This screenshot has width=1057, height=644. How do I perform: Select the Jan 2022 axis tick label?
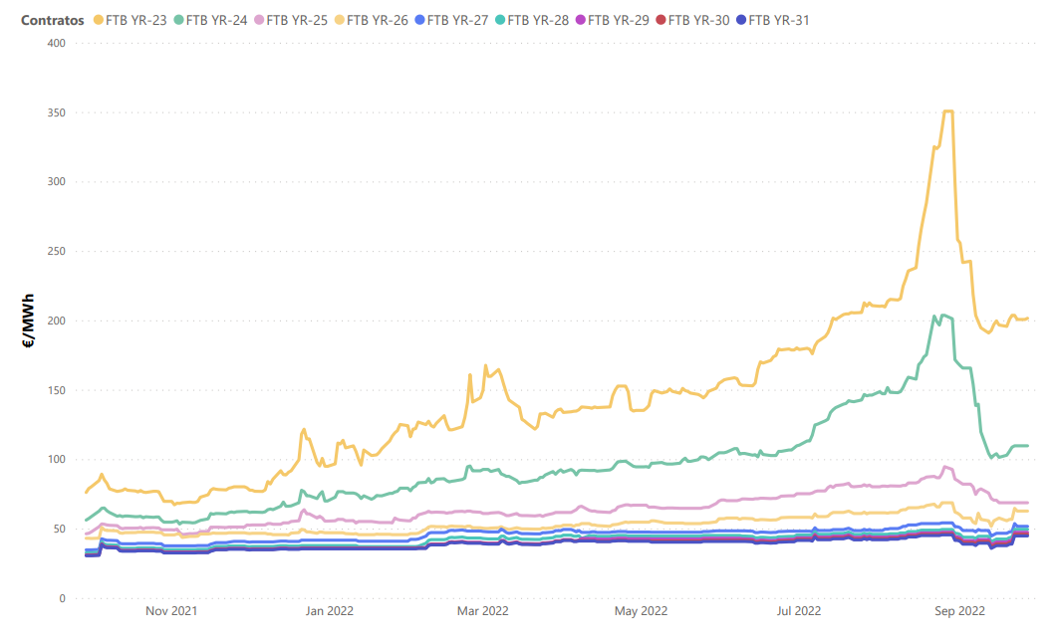pyautogui.click(x=329, y=611)
